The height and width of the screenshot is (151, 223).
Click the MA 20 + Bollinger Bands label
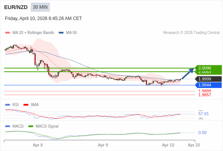click(x=33, y=33)
